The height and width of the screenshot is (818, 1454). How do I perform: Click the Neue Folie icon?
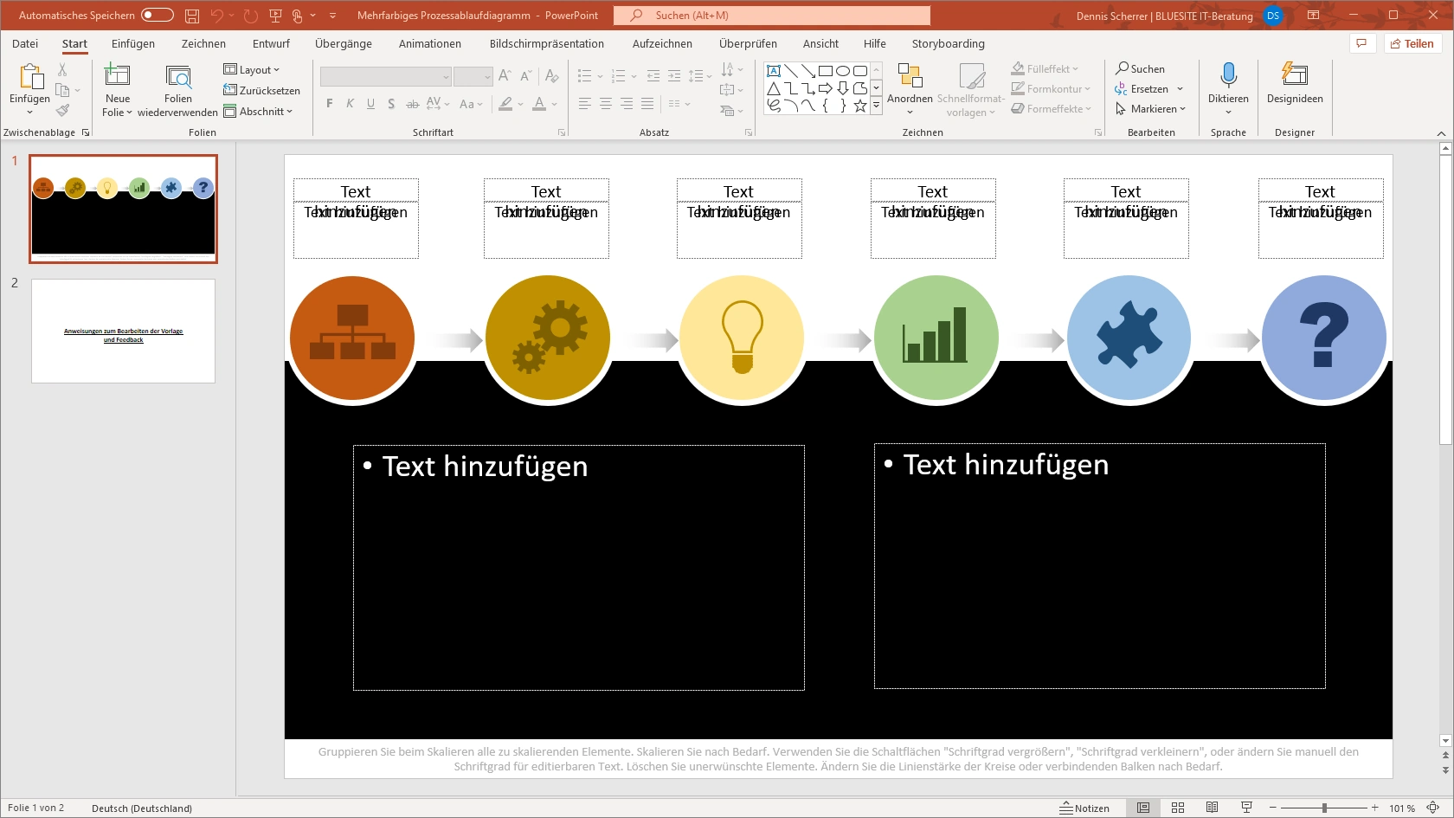tap(118, 75)
